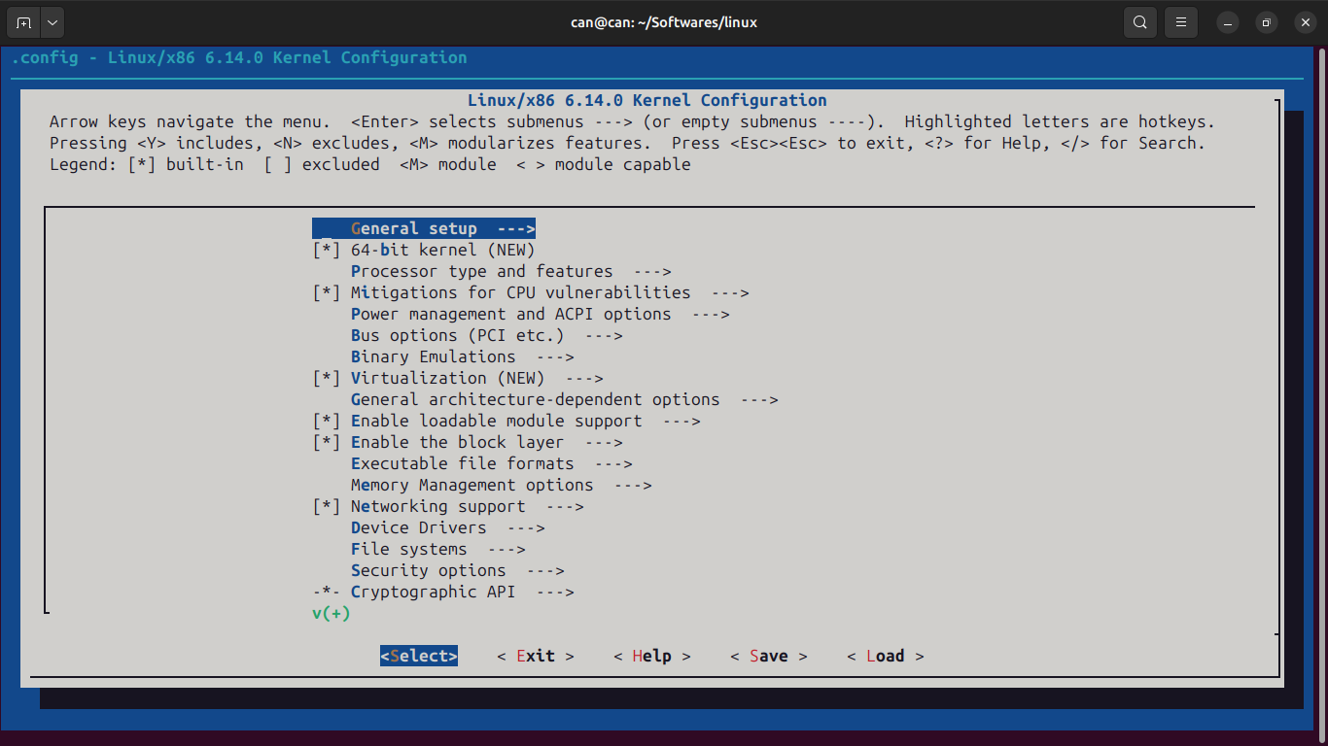This screenshot has height=746, width=1328.
Task: Open the Device Drivers submenu
Action: click(x=448, y=527)
